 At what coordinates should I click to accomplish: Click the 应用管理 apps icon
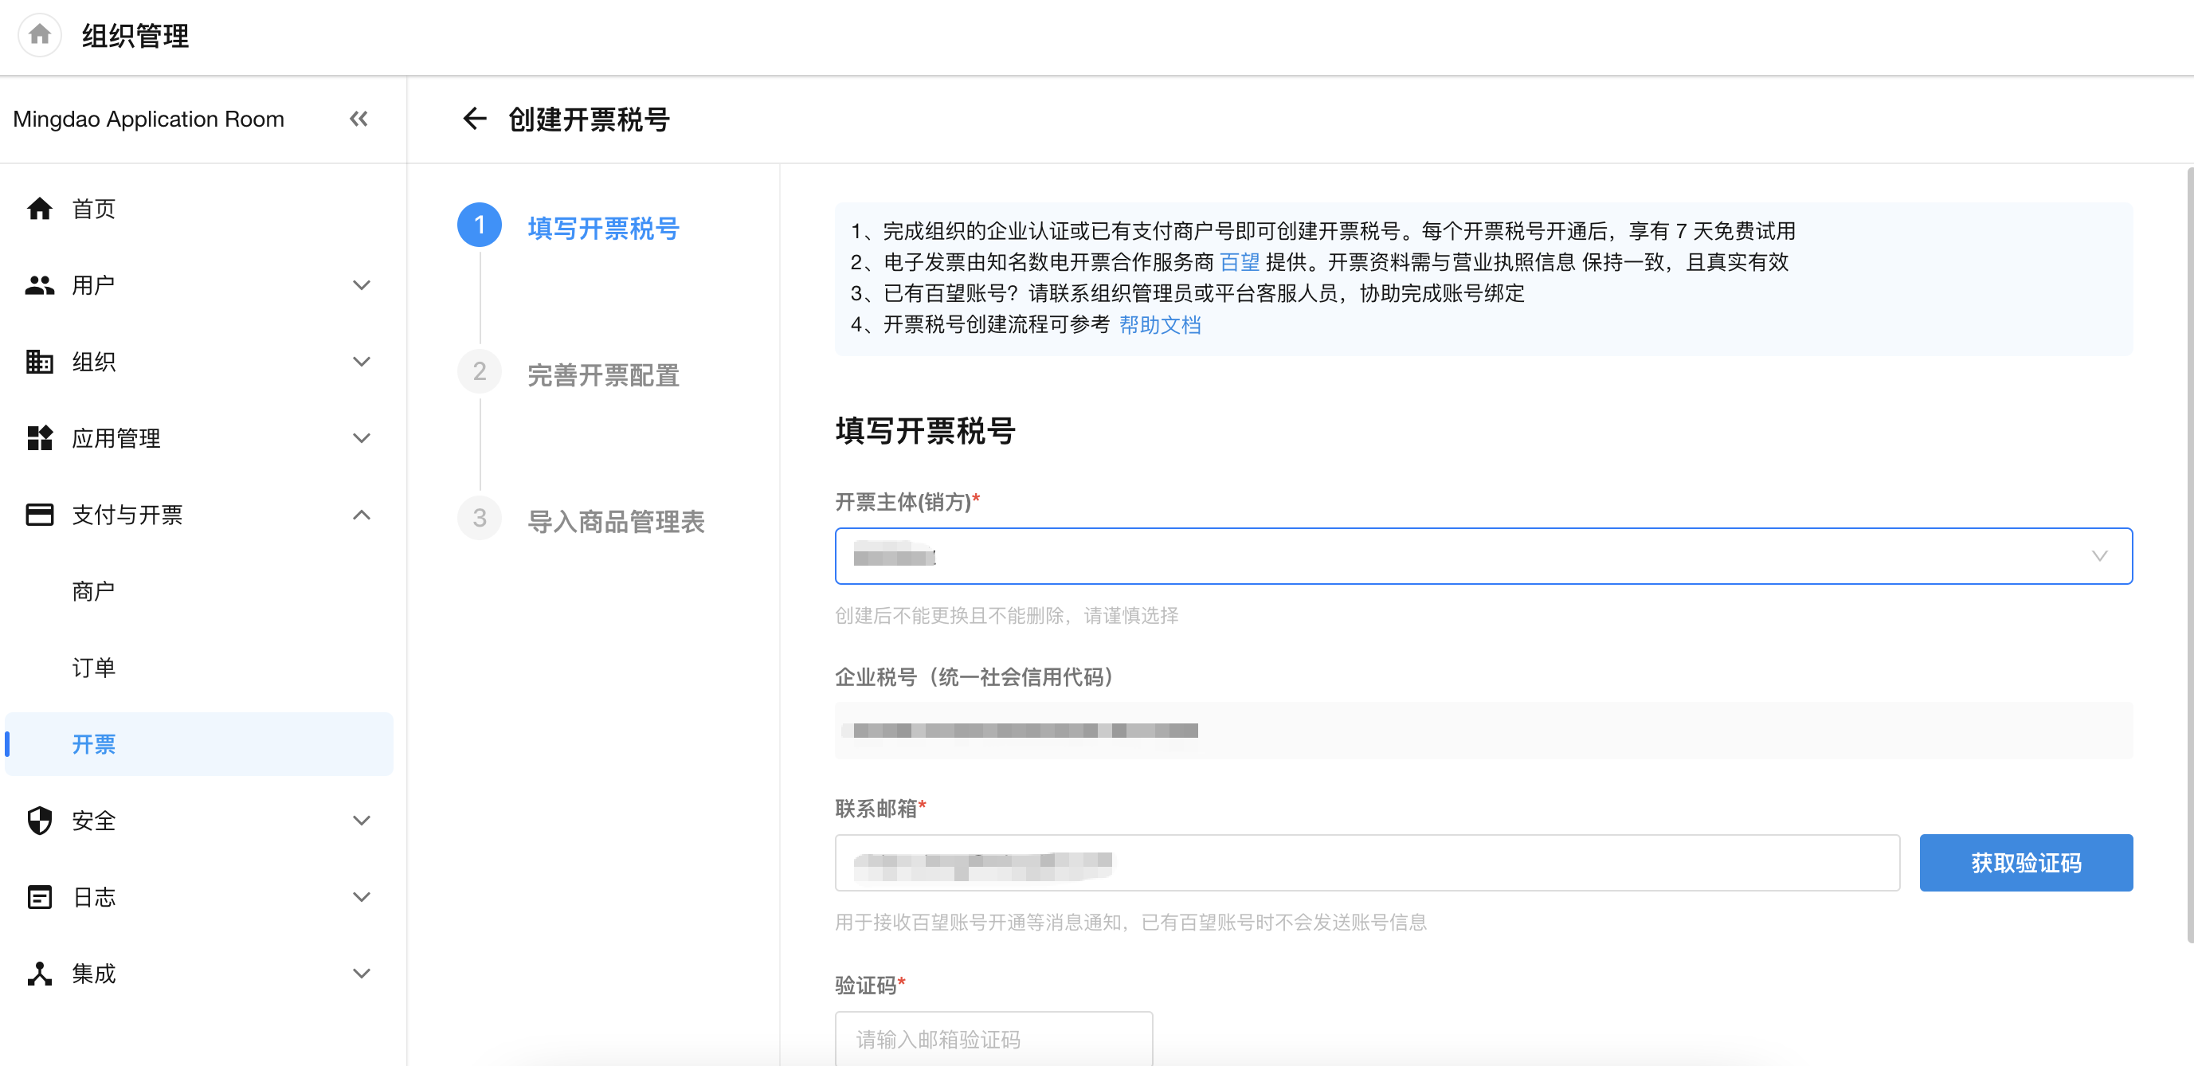click(39, 438)
